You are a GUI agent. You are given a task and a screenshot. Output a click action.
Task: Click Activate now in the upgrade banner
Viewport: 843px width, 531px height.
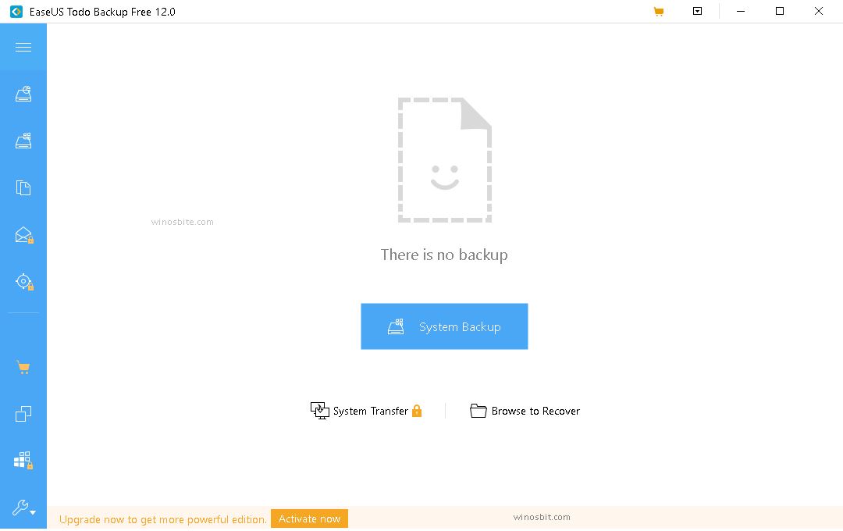[309, 518]
